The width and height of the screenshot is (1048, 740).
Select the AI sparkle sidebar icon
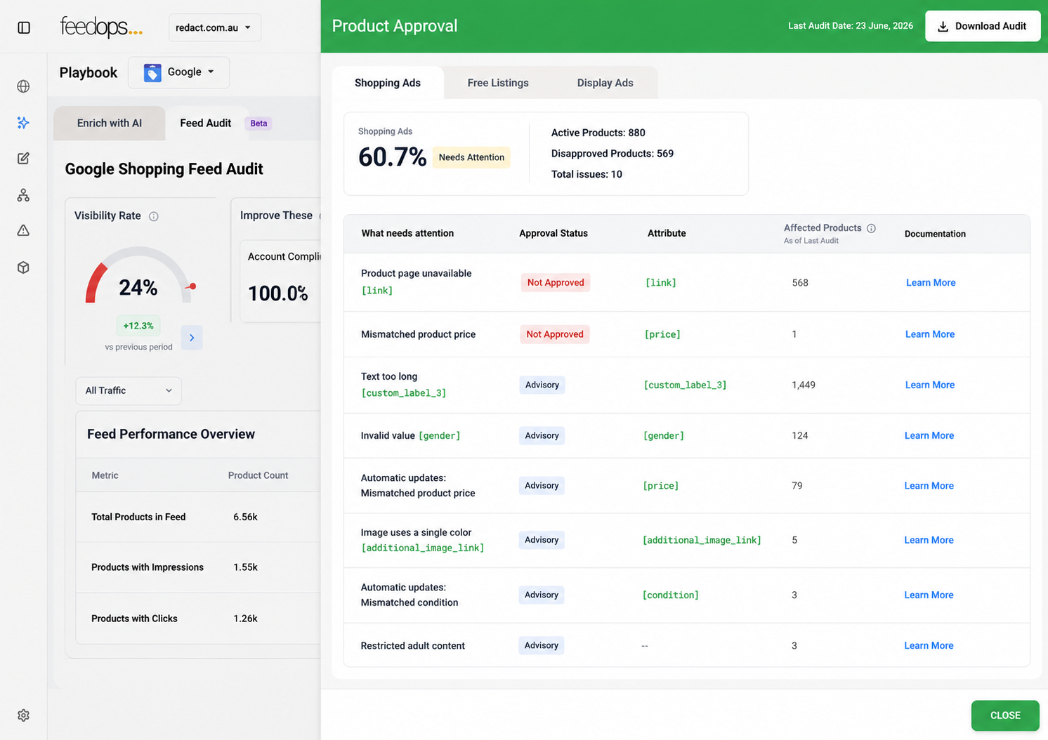[x=23, y=123]
